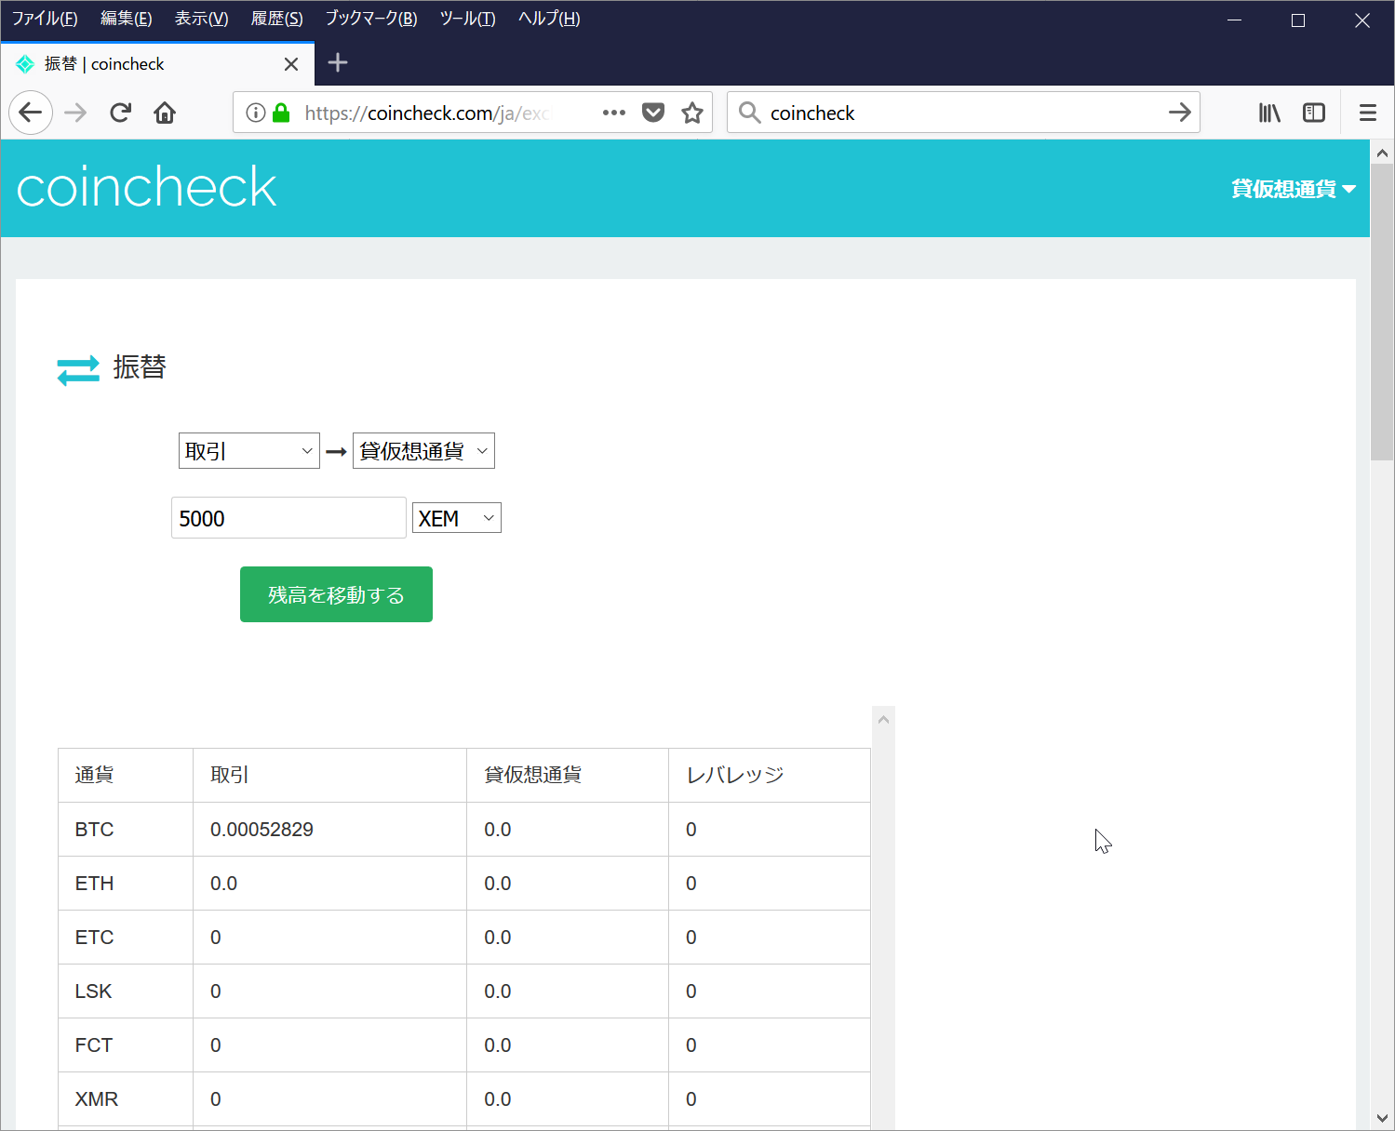
Task: Open the 編集 menu
Action: point(127,19)
